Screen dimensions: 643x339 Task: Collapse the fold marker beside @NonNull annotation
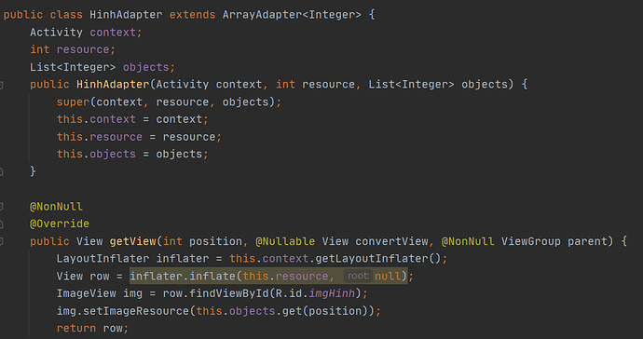[1, 207]
